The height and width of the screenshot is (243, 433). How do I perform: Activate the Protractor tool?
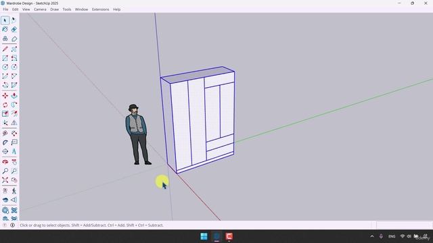[5, 142]
